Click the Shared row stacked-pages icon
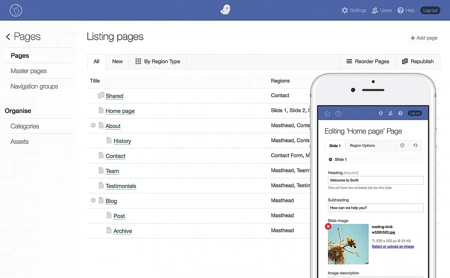Viewport: 450px width, 278px height. pyautogui.click(x=101, y=95)
